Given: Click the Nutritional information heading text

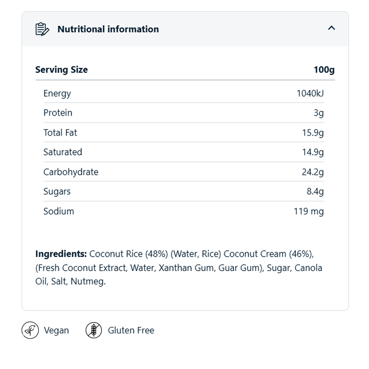Looking at the screenshot, I should (x=108, y=29).
